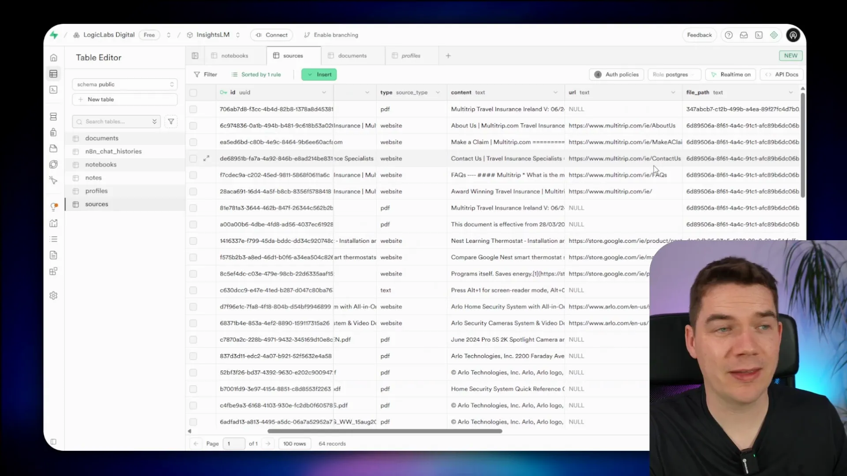Open Project Settings gear icon
The width and height of the screenshot is (847, 476).
click(x=53, y=296)
